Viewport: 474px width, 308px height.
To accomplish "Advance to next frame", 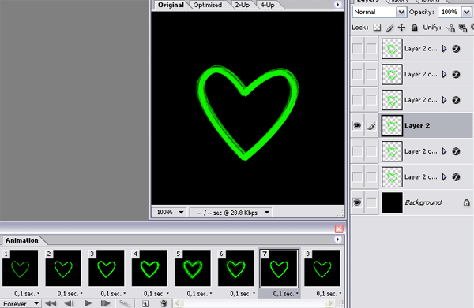I will pos(106,303).
